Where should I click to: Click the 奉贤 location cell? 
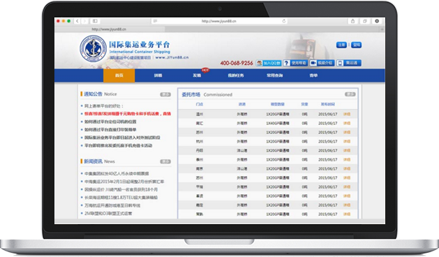pos(200,196)
